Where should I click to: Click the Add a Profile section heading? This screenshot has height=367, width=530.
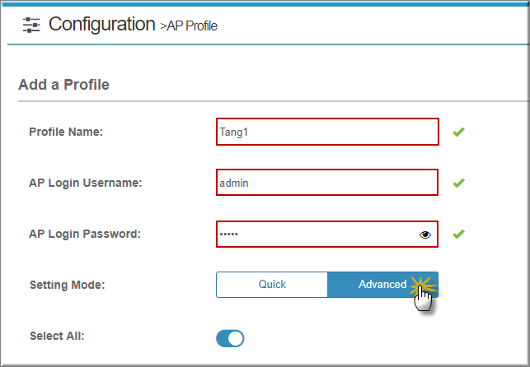tap(64, 85)
